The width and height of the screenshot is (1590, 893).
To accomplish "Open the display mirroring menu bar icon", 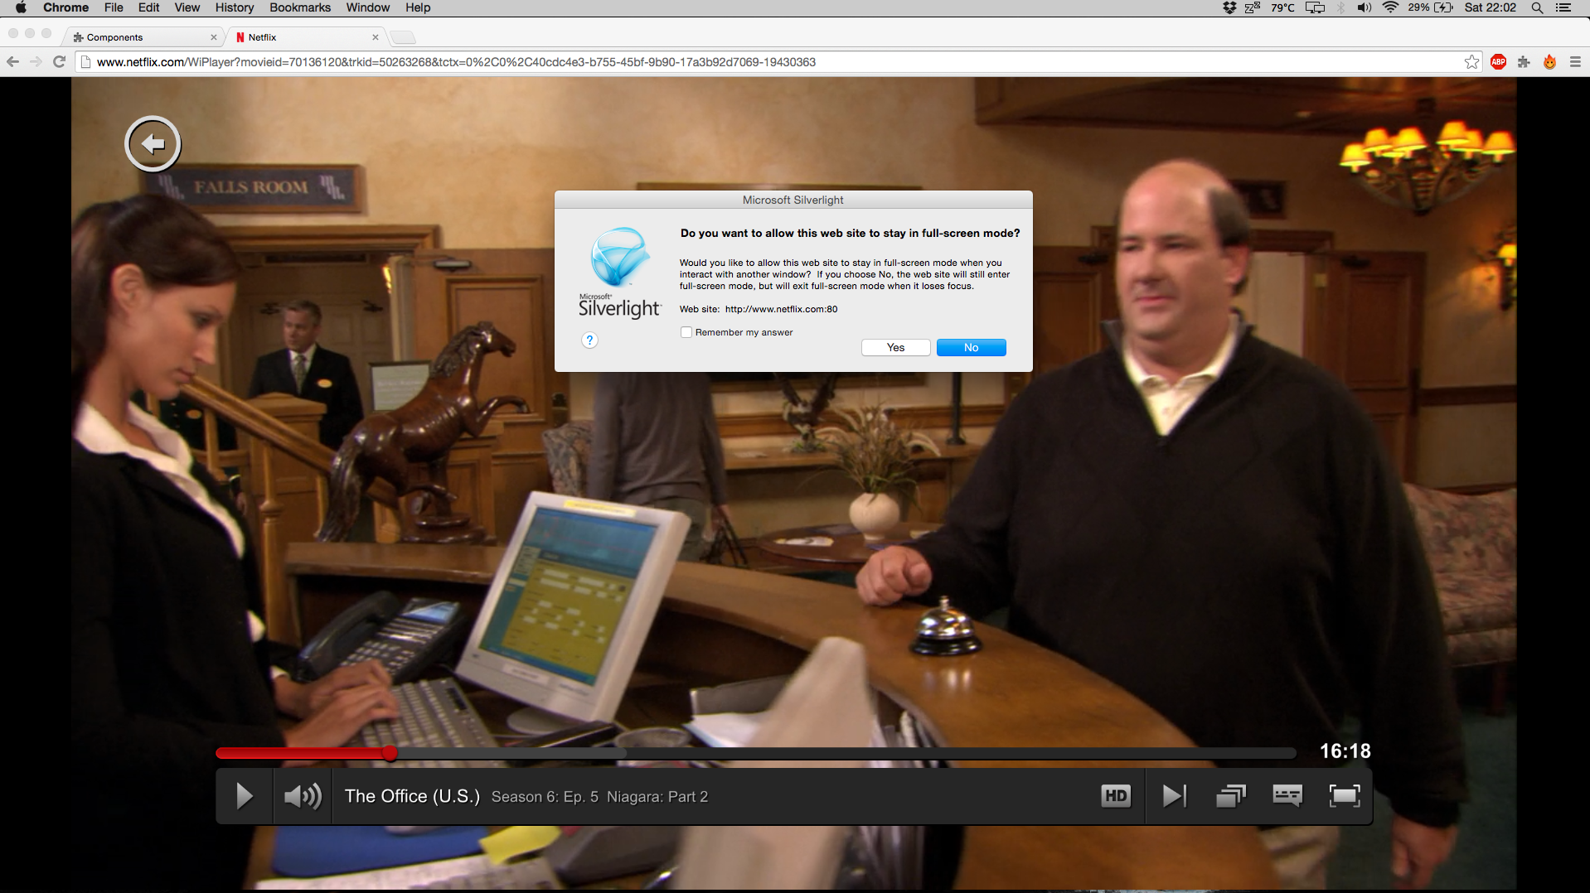I will [x=1315, y=7].
